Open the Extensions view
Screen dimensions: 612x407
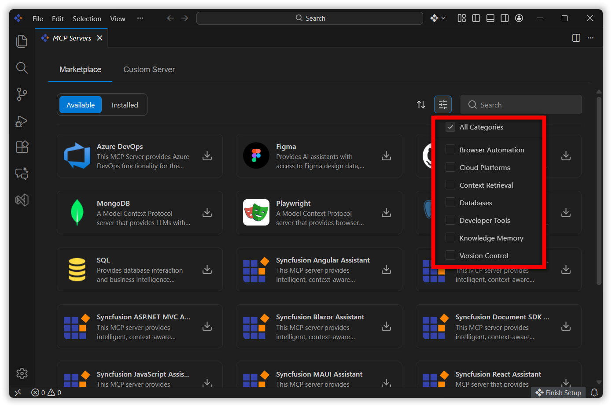pyautogui.click(x=22, y=147)
